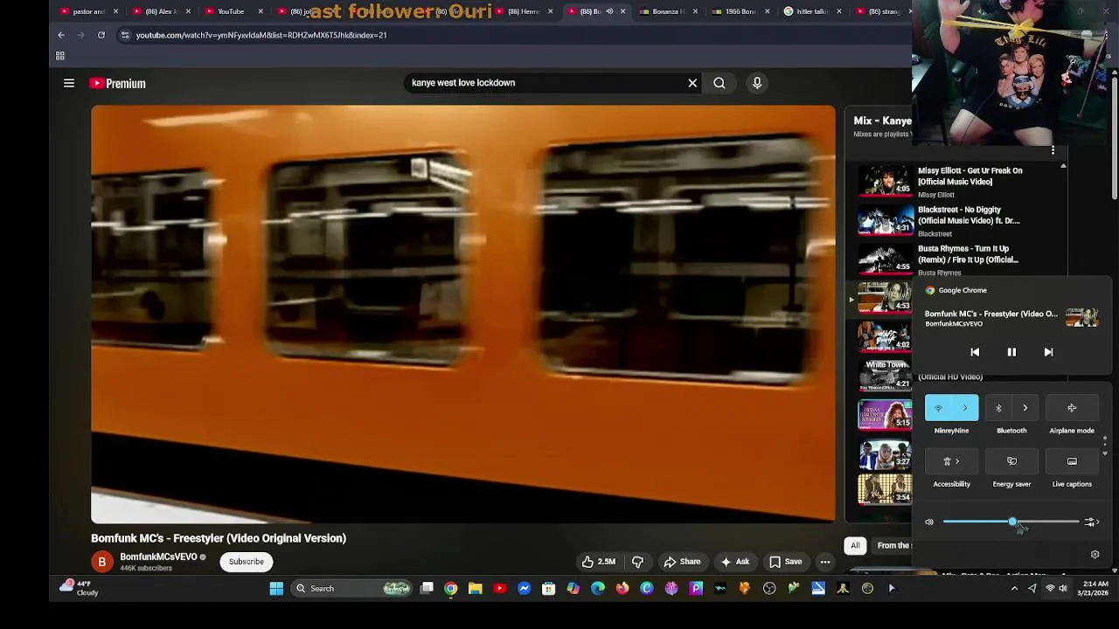Toggle Live captions
The image size is (1119, 629).
(1072, 461)
